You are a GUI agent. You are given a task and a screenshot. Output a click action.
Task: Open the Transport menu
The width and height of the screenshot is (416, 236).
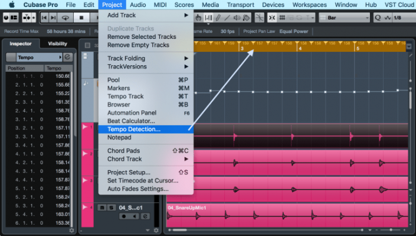(240, 5)
